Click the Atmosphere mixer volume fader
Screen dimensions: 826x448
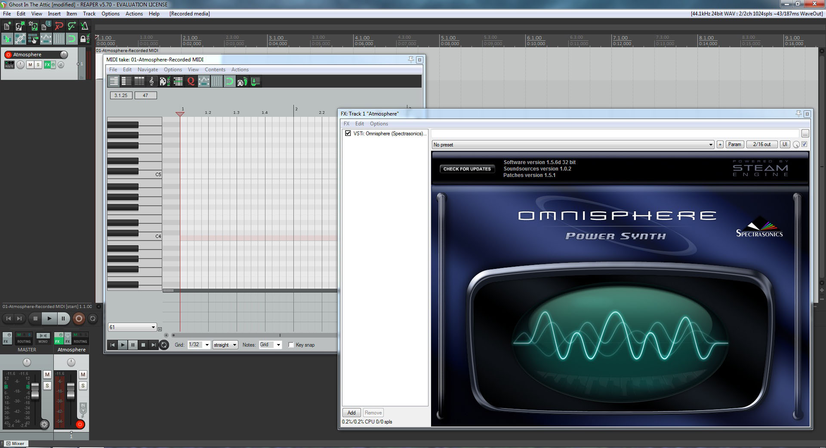[71, 390]
